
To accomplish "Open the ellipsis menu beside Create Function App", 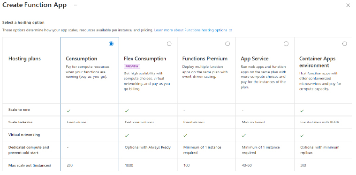I will click(x=76, y=5).
